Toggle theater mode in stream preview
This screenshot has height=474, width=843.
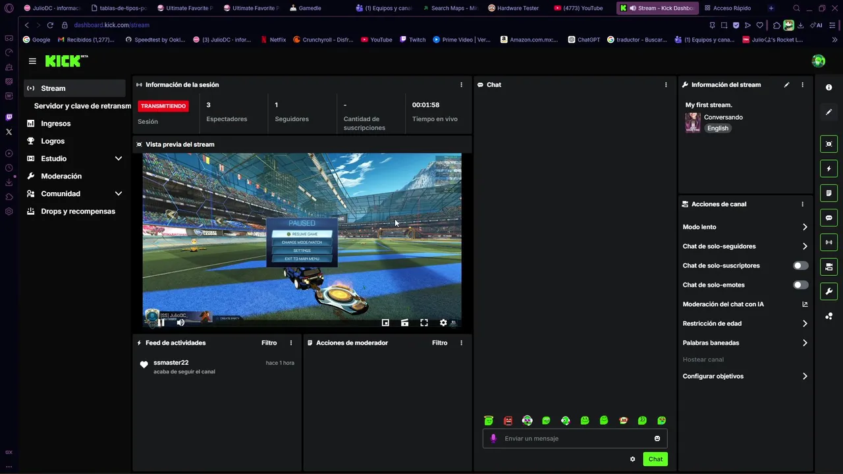coord(404,323)
